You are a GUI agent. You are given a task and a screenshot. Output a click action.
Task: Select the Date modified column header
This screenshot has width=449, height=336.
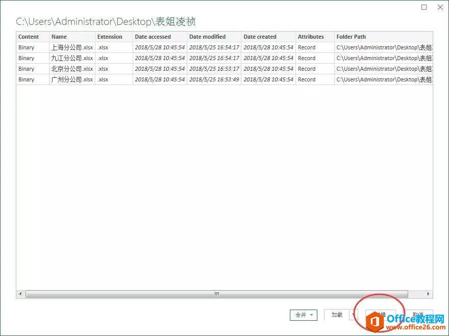click(214, 37)
